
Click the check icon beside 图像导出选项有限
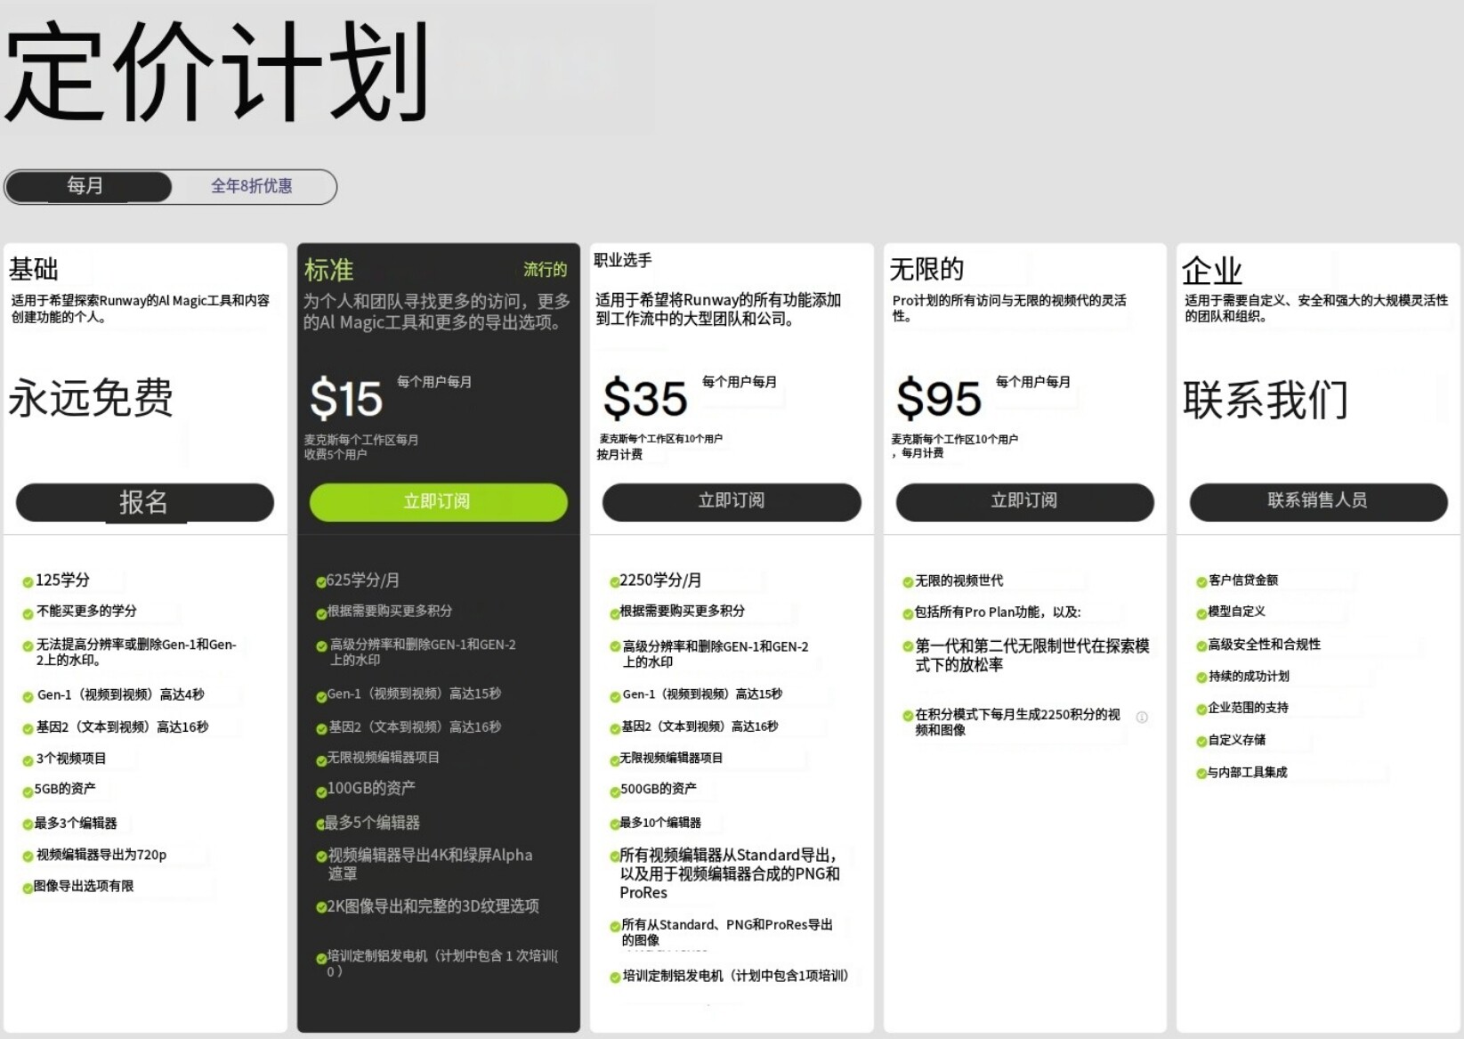coord(28,888)
